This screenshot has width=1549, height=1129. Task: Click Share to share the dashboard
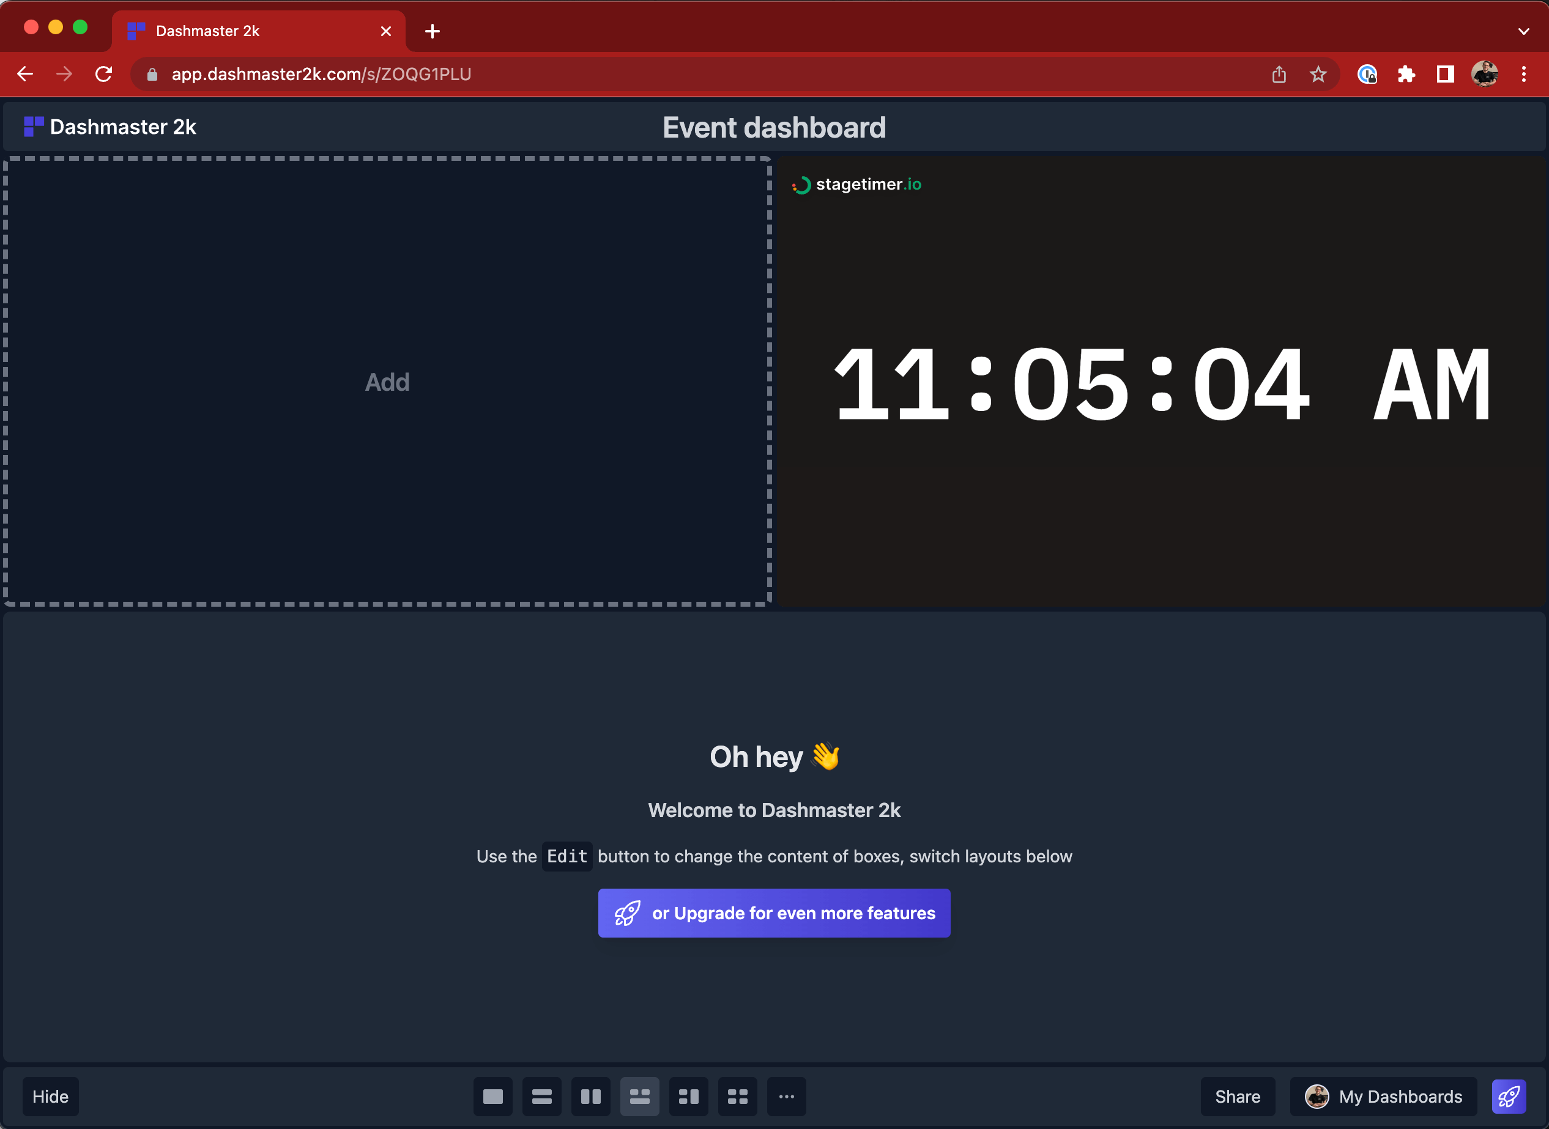pyautogui.click(x=1237, y=1096)
